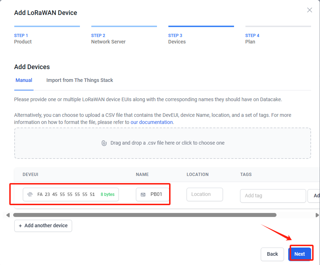Open Import from The Things Stack tab
Image resolution: width=320 pixels, height=265 pixels.
coord(80,80)
